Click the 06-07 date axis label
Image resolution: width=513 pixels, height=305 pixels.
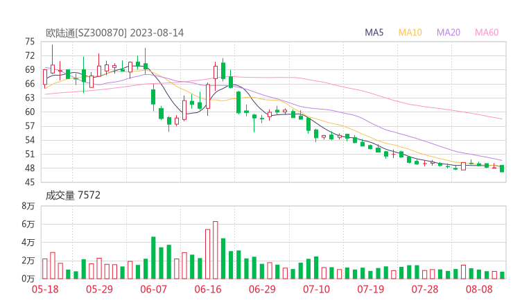click(x=153, y=289)
